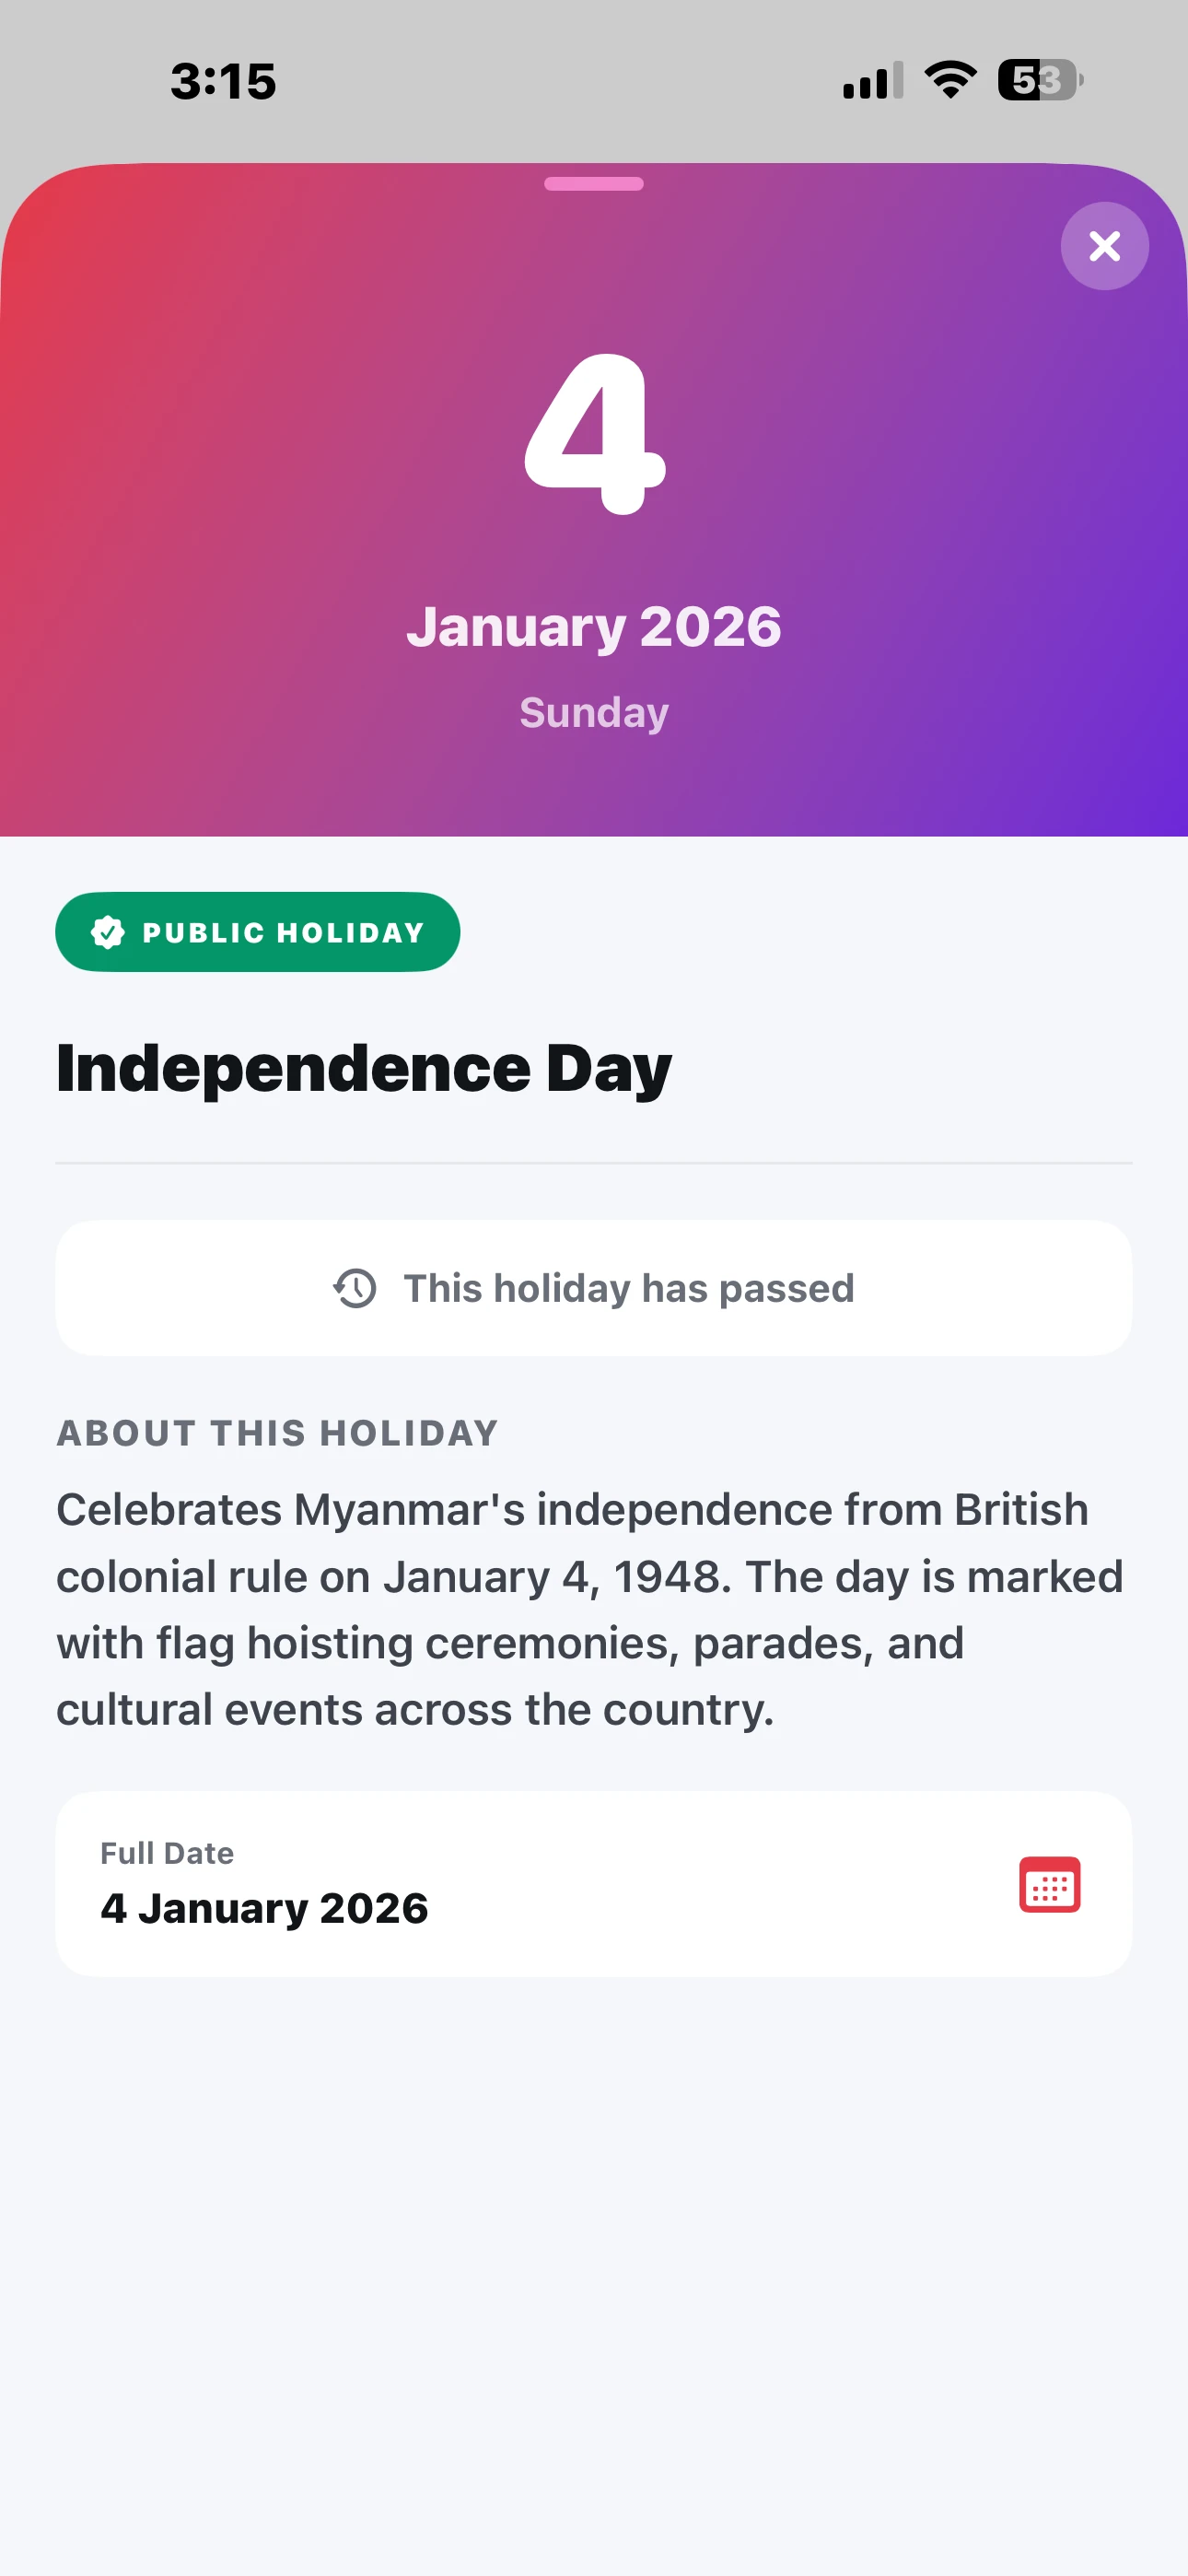This screenshot has height=2576, width=1188.
Task: Open the About This Holiday heading
Action: [278, 1432]
